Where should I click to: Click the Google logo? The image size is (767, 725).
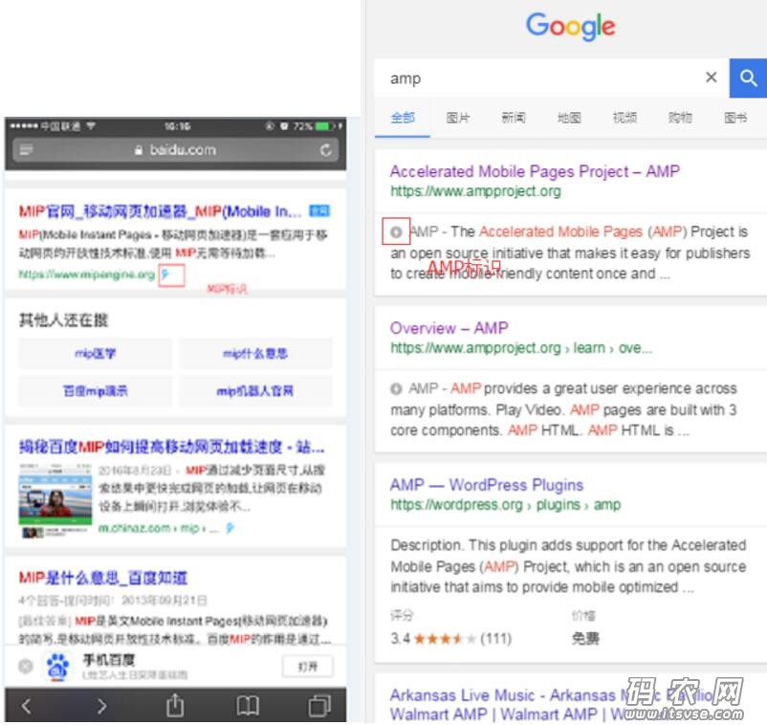click(570, 27)
